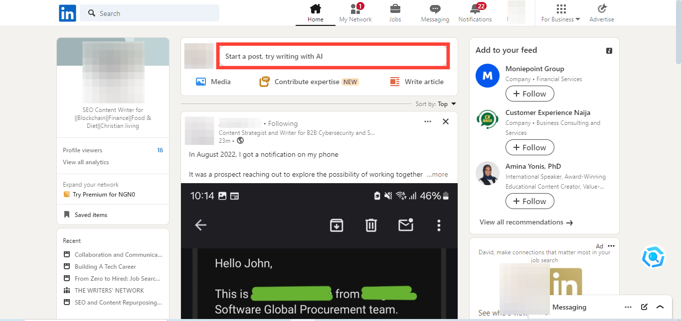This screenshot has width=681, height=321.
Task: Open the Home tab
Action: coord(315,13)
